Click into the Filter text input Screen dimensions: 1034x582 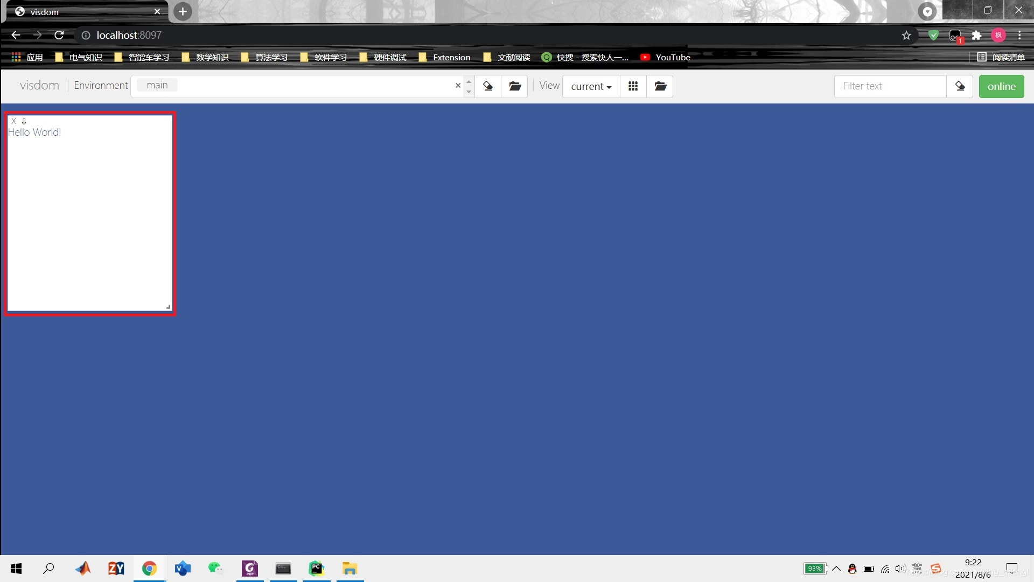point(890,86)
